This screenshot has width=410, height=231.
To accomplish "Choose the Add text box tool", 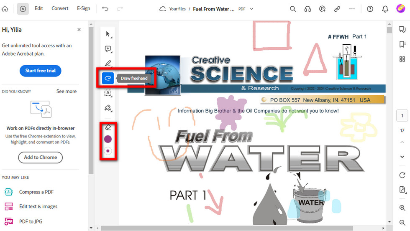I will [108, 93].
